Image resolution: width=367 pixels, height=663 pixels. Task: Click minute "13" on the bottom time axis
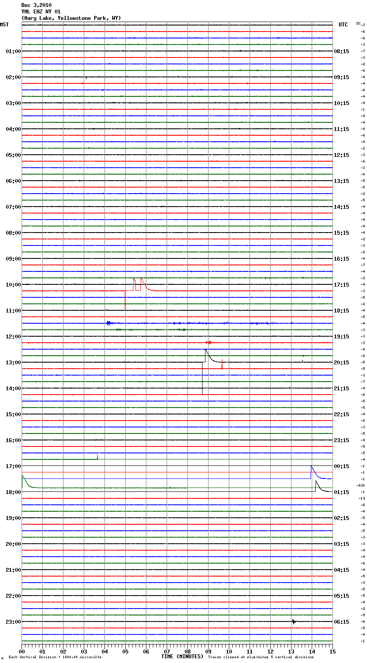tap(291, 651)
